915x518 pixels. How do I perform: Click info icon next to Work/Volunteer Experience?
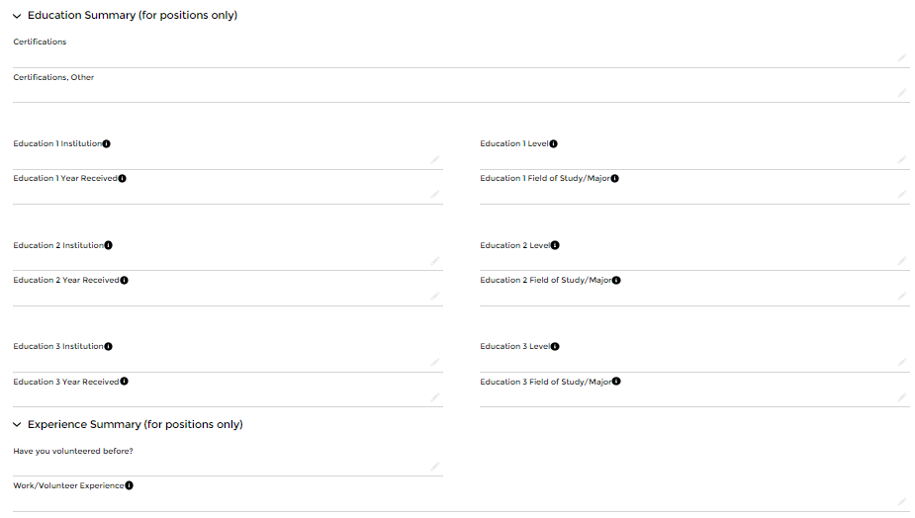(130, 485)
